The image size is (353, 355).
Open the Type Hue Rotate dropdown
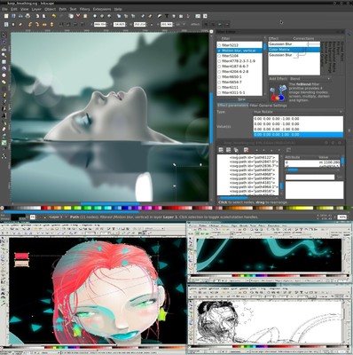[x=298, y=112]
